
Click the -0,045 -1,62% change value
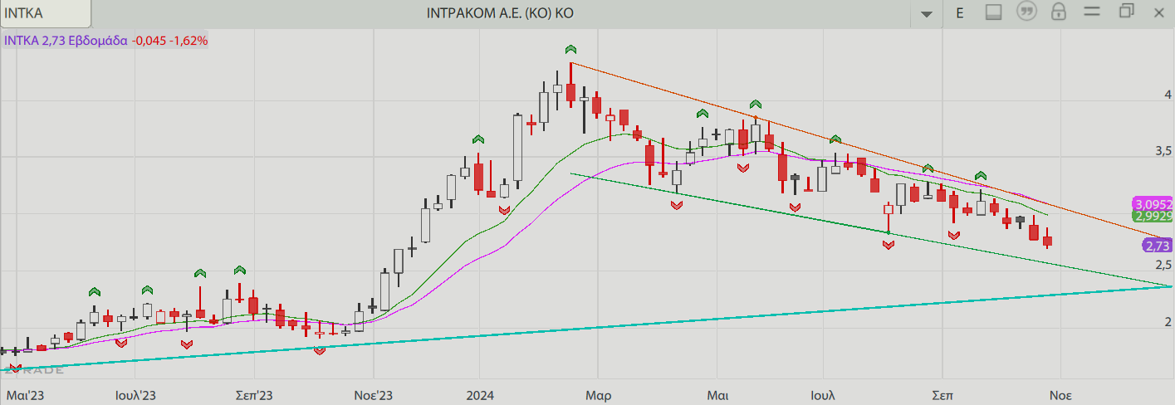click(x=170, y=40)
